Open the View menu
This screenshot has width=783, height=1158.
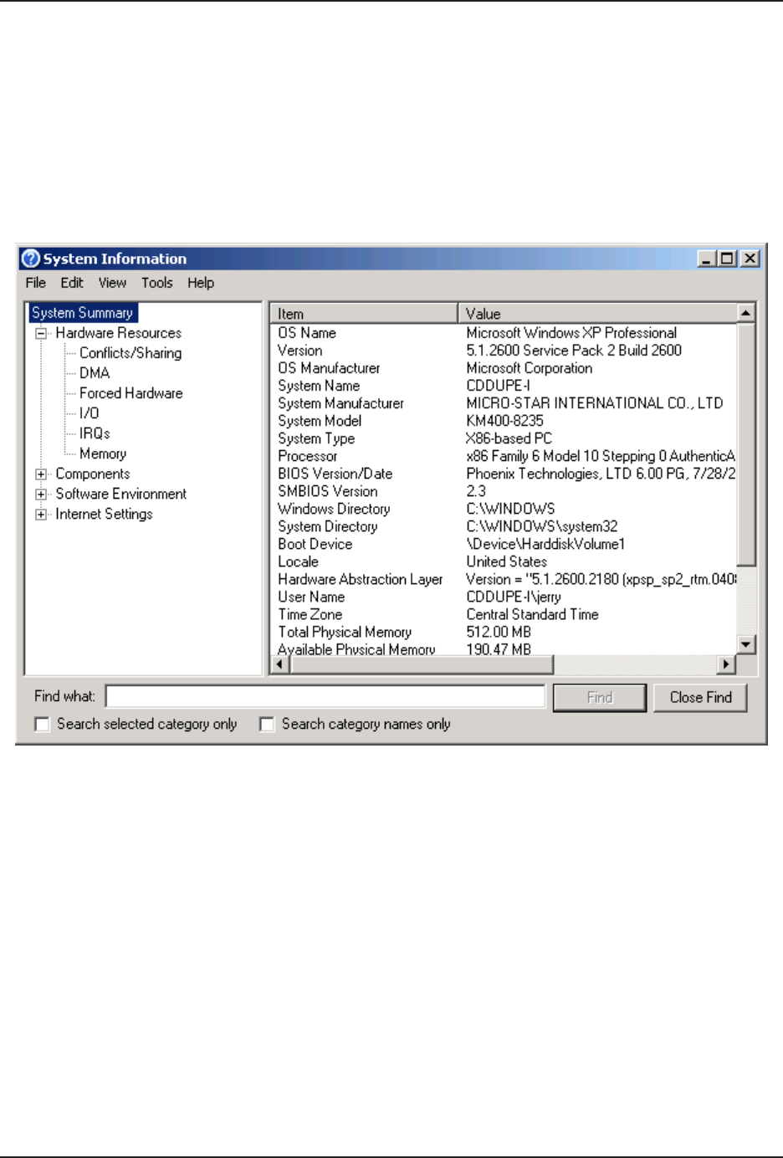(112, 283)
